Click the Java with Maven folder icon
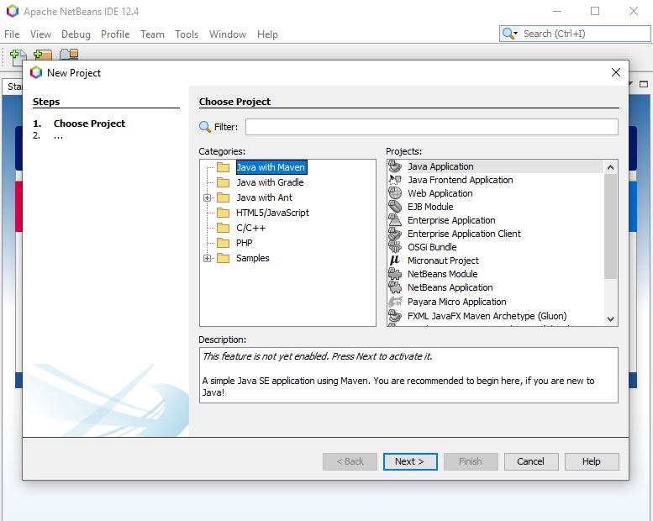The image size is (653, 521). (224, 167)
